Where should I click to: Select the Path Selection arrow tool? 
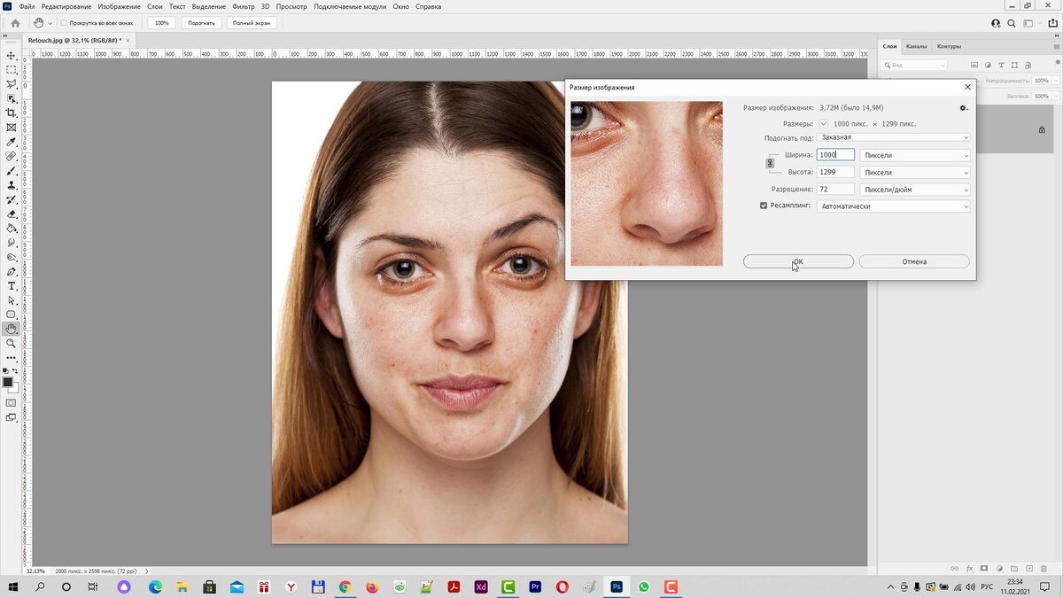(x=12, y=300)
